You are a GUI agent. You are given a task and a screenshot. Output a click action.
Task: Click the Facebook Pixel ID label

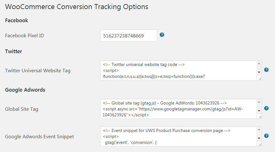(x=24, y=36)
